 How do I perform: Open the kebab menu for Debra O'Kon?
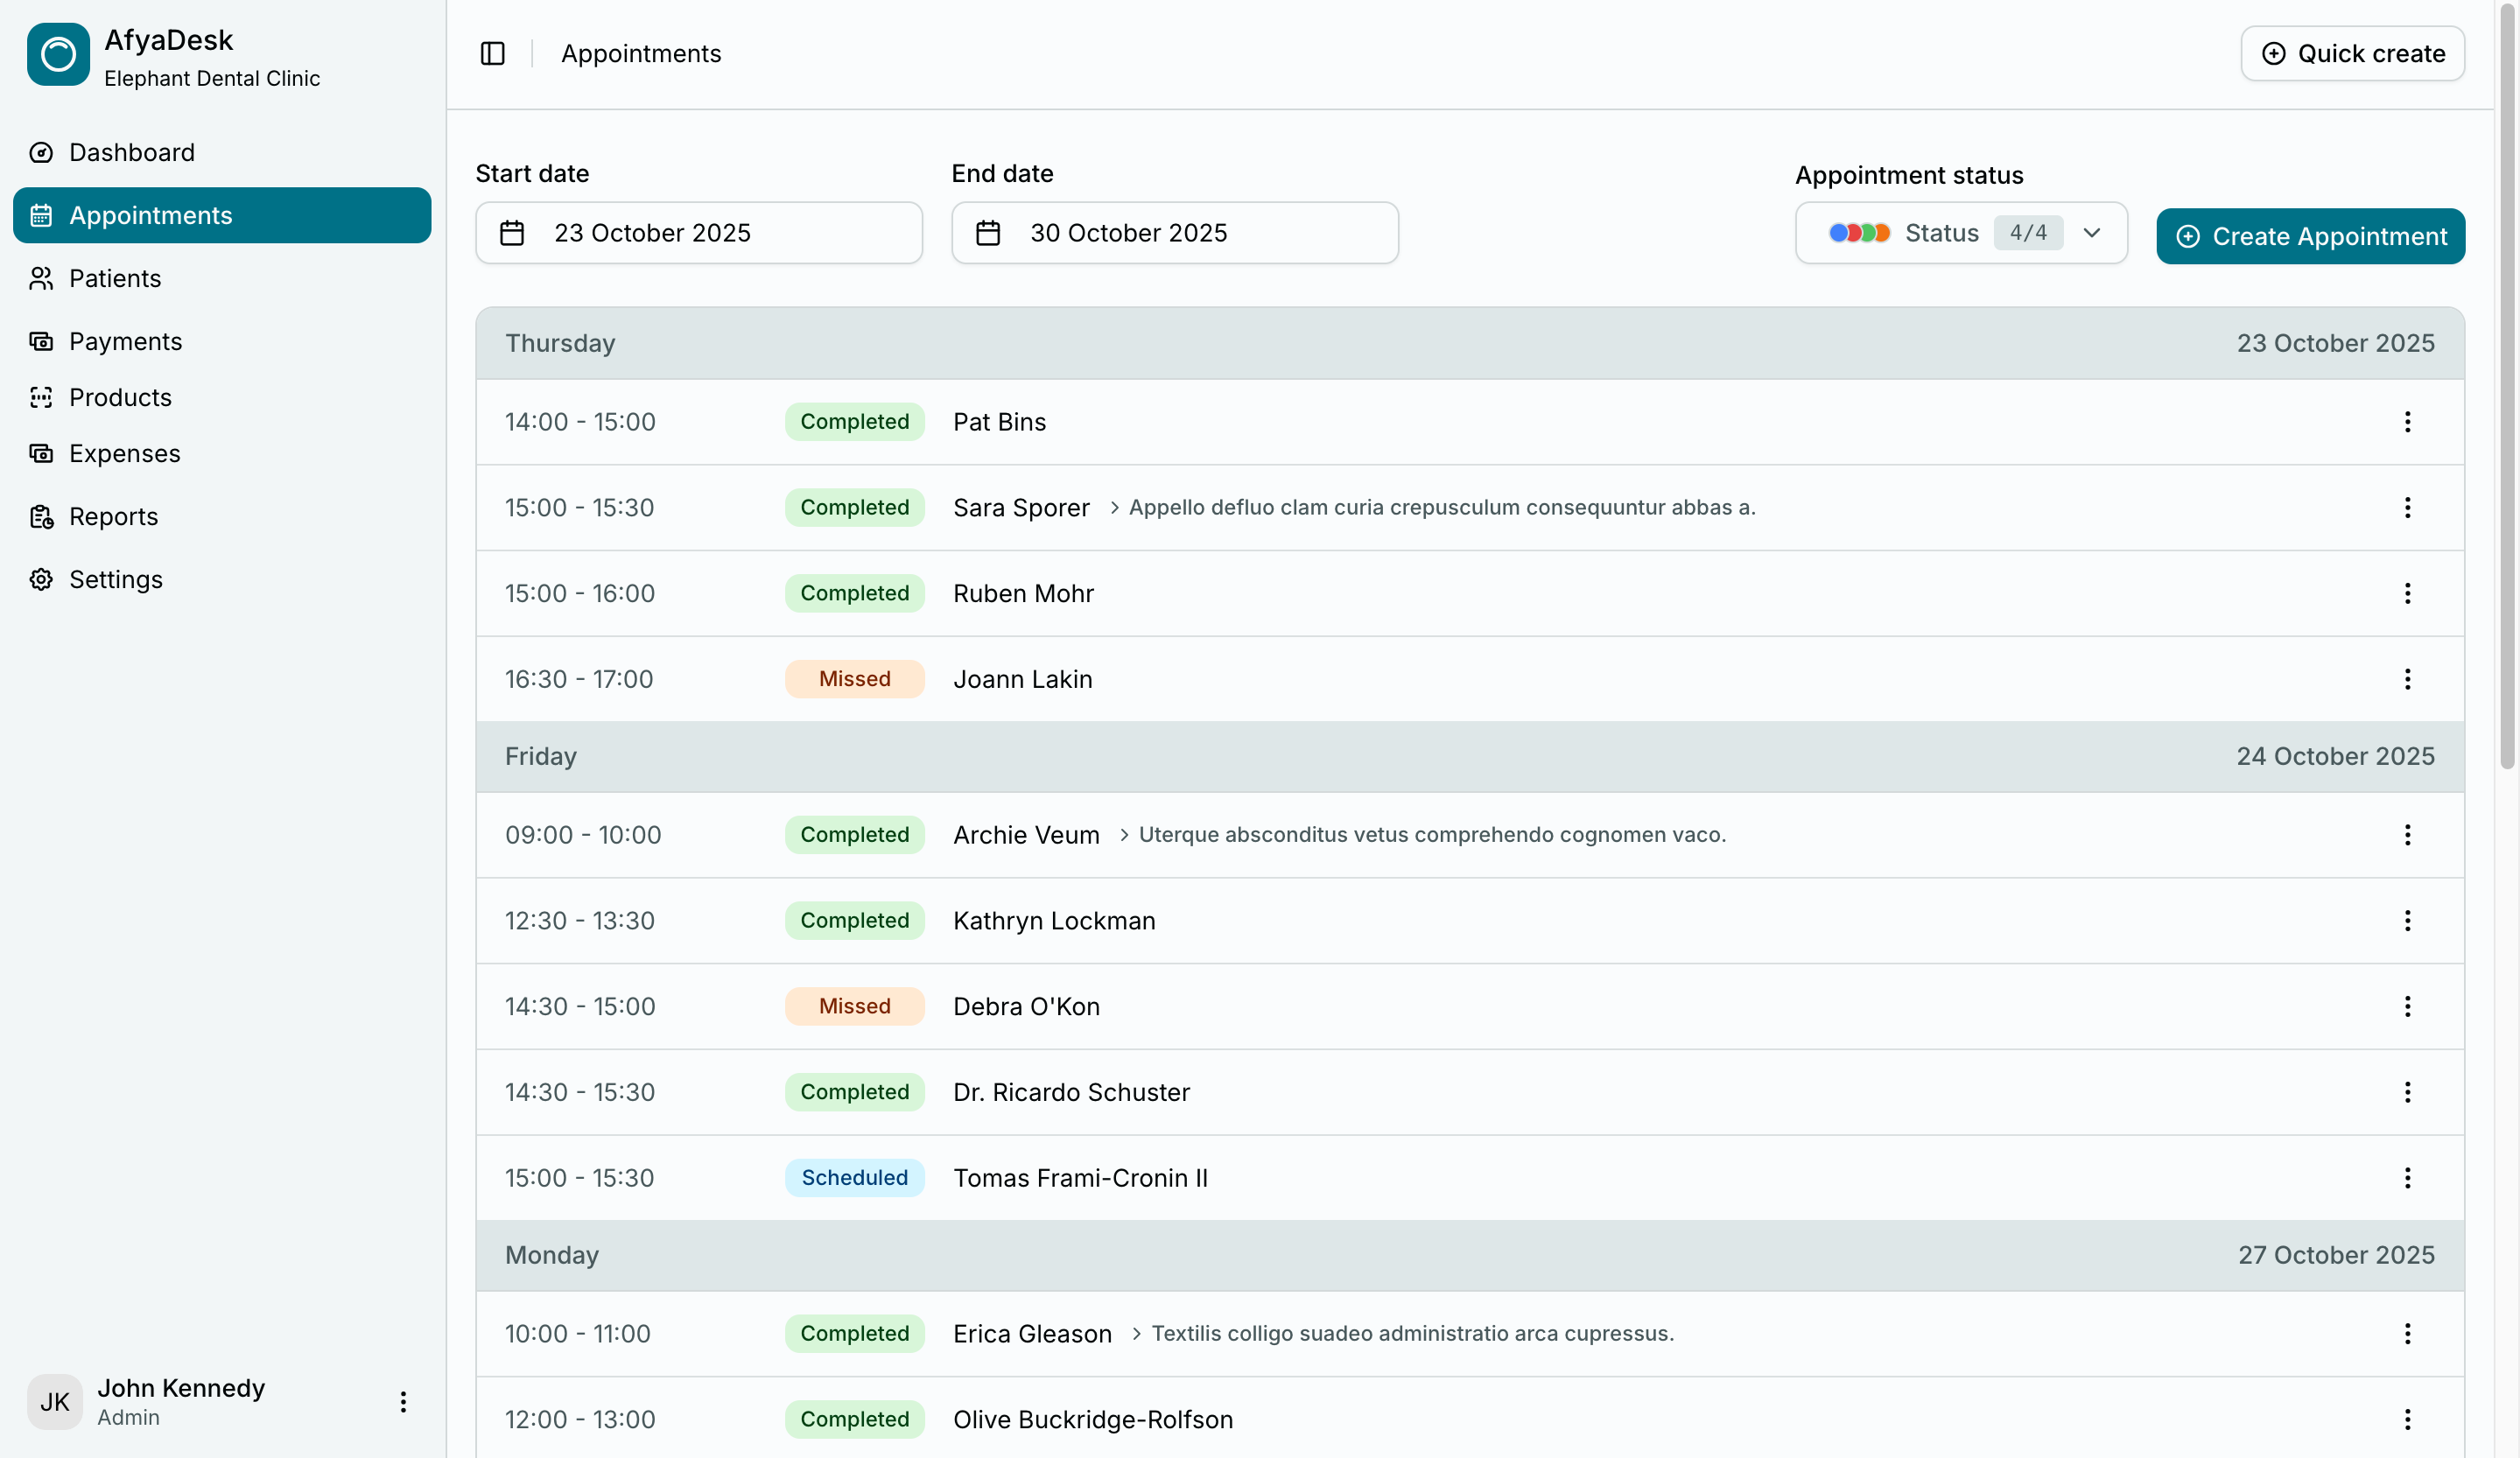click(2406, 1006)
